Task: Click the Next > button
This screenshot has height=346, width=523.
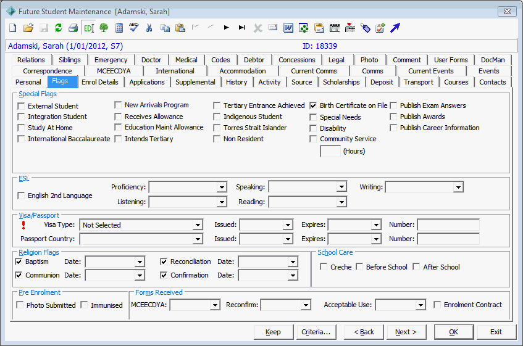Action: [406, 332]
